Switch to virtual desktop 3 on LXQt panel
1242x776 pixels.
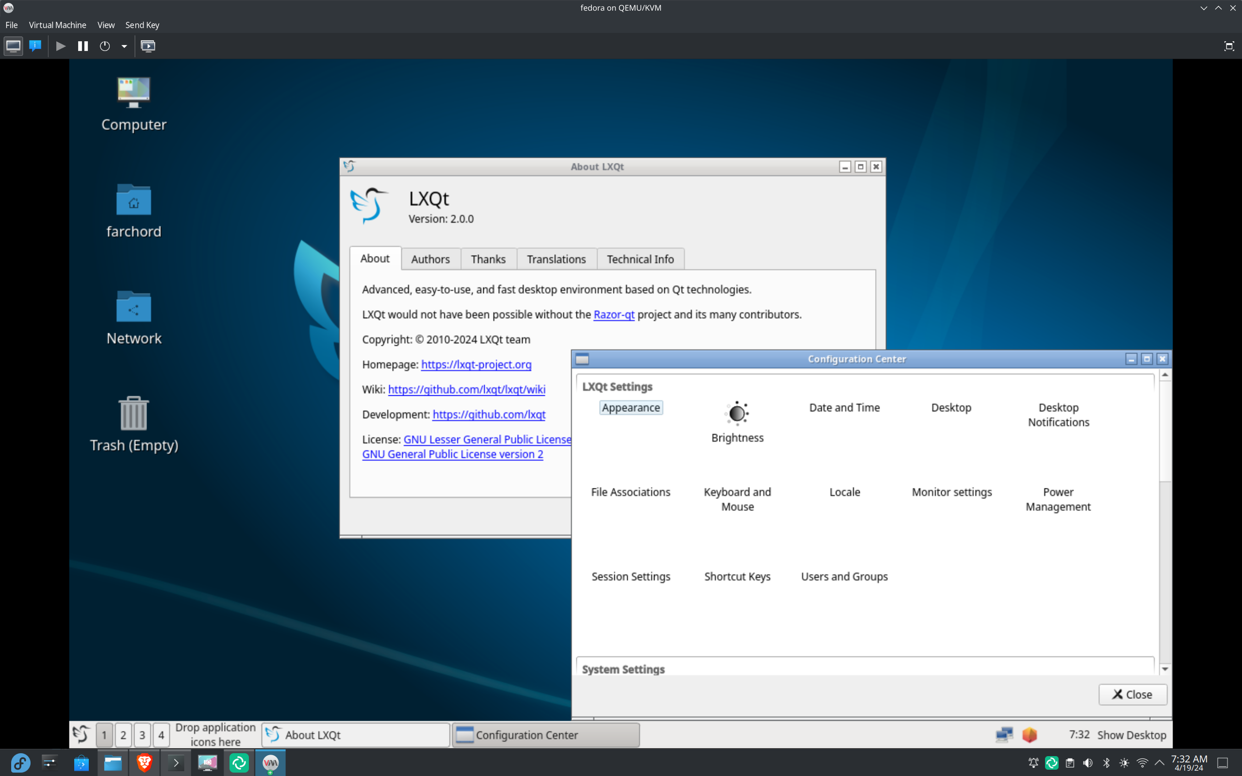pyautogui.click(x=142, y=735)
